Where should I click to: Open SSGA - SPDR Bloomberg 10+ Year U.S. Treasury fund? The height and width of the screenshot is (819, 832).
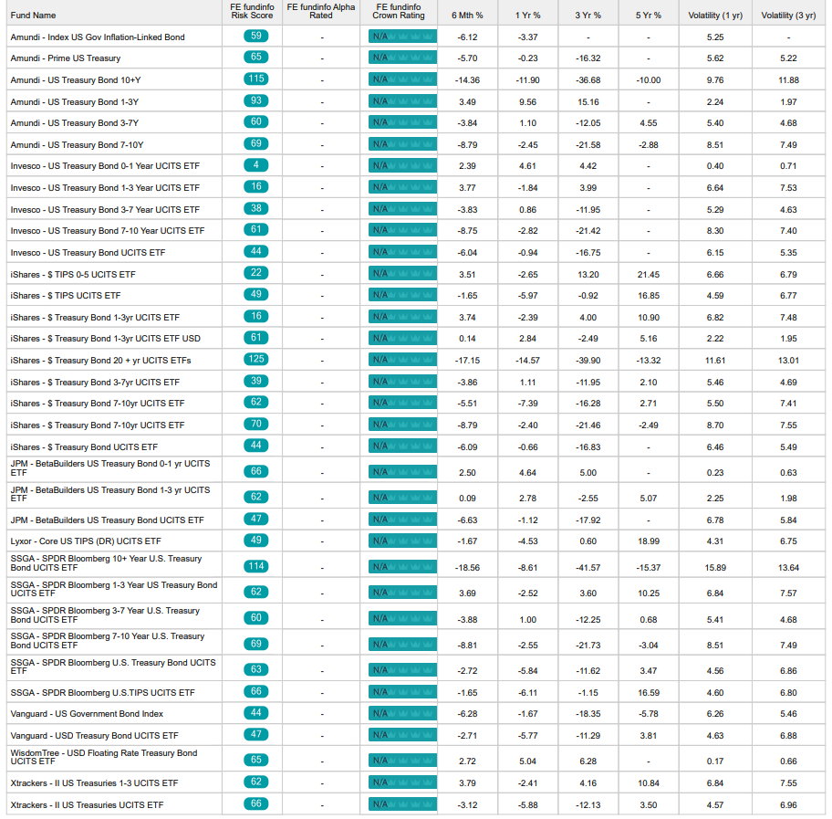click(x=106, y=563)
